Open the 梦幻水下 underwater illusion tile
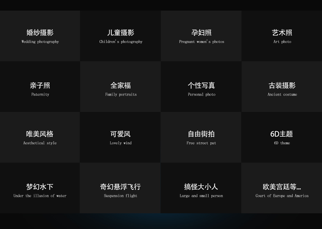The image size is (322, 229). 40,188
